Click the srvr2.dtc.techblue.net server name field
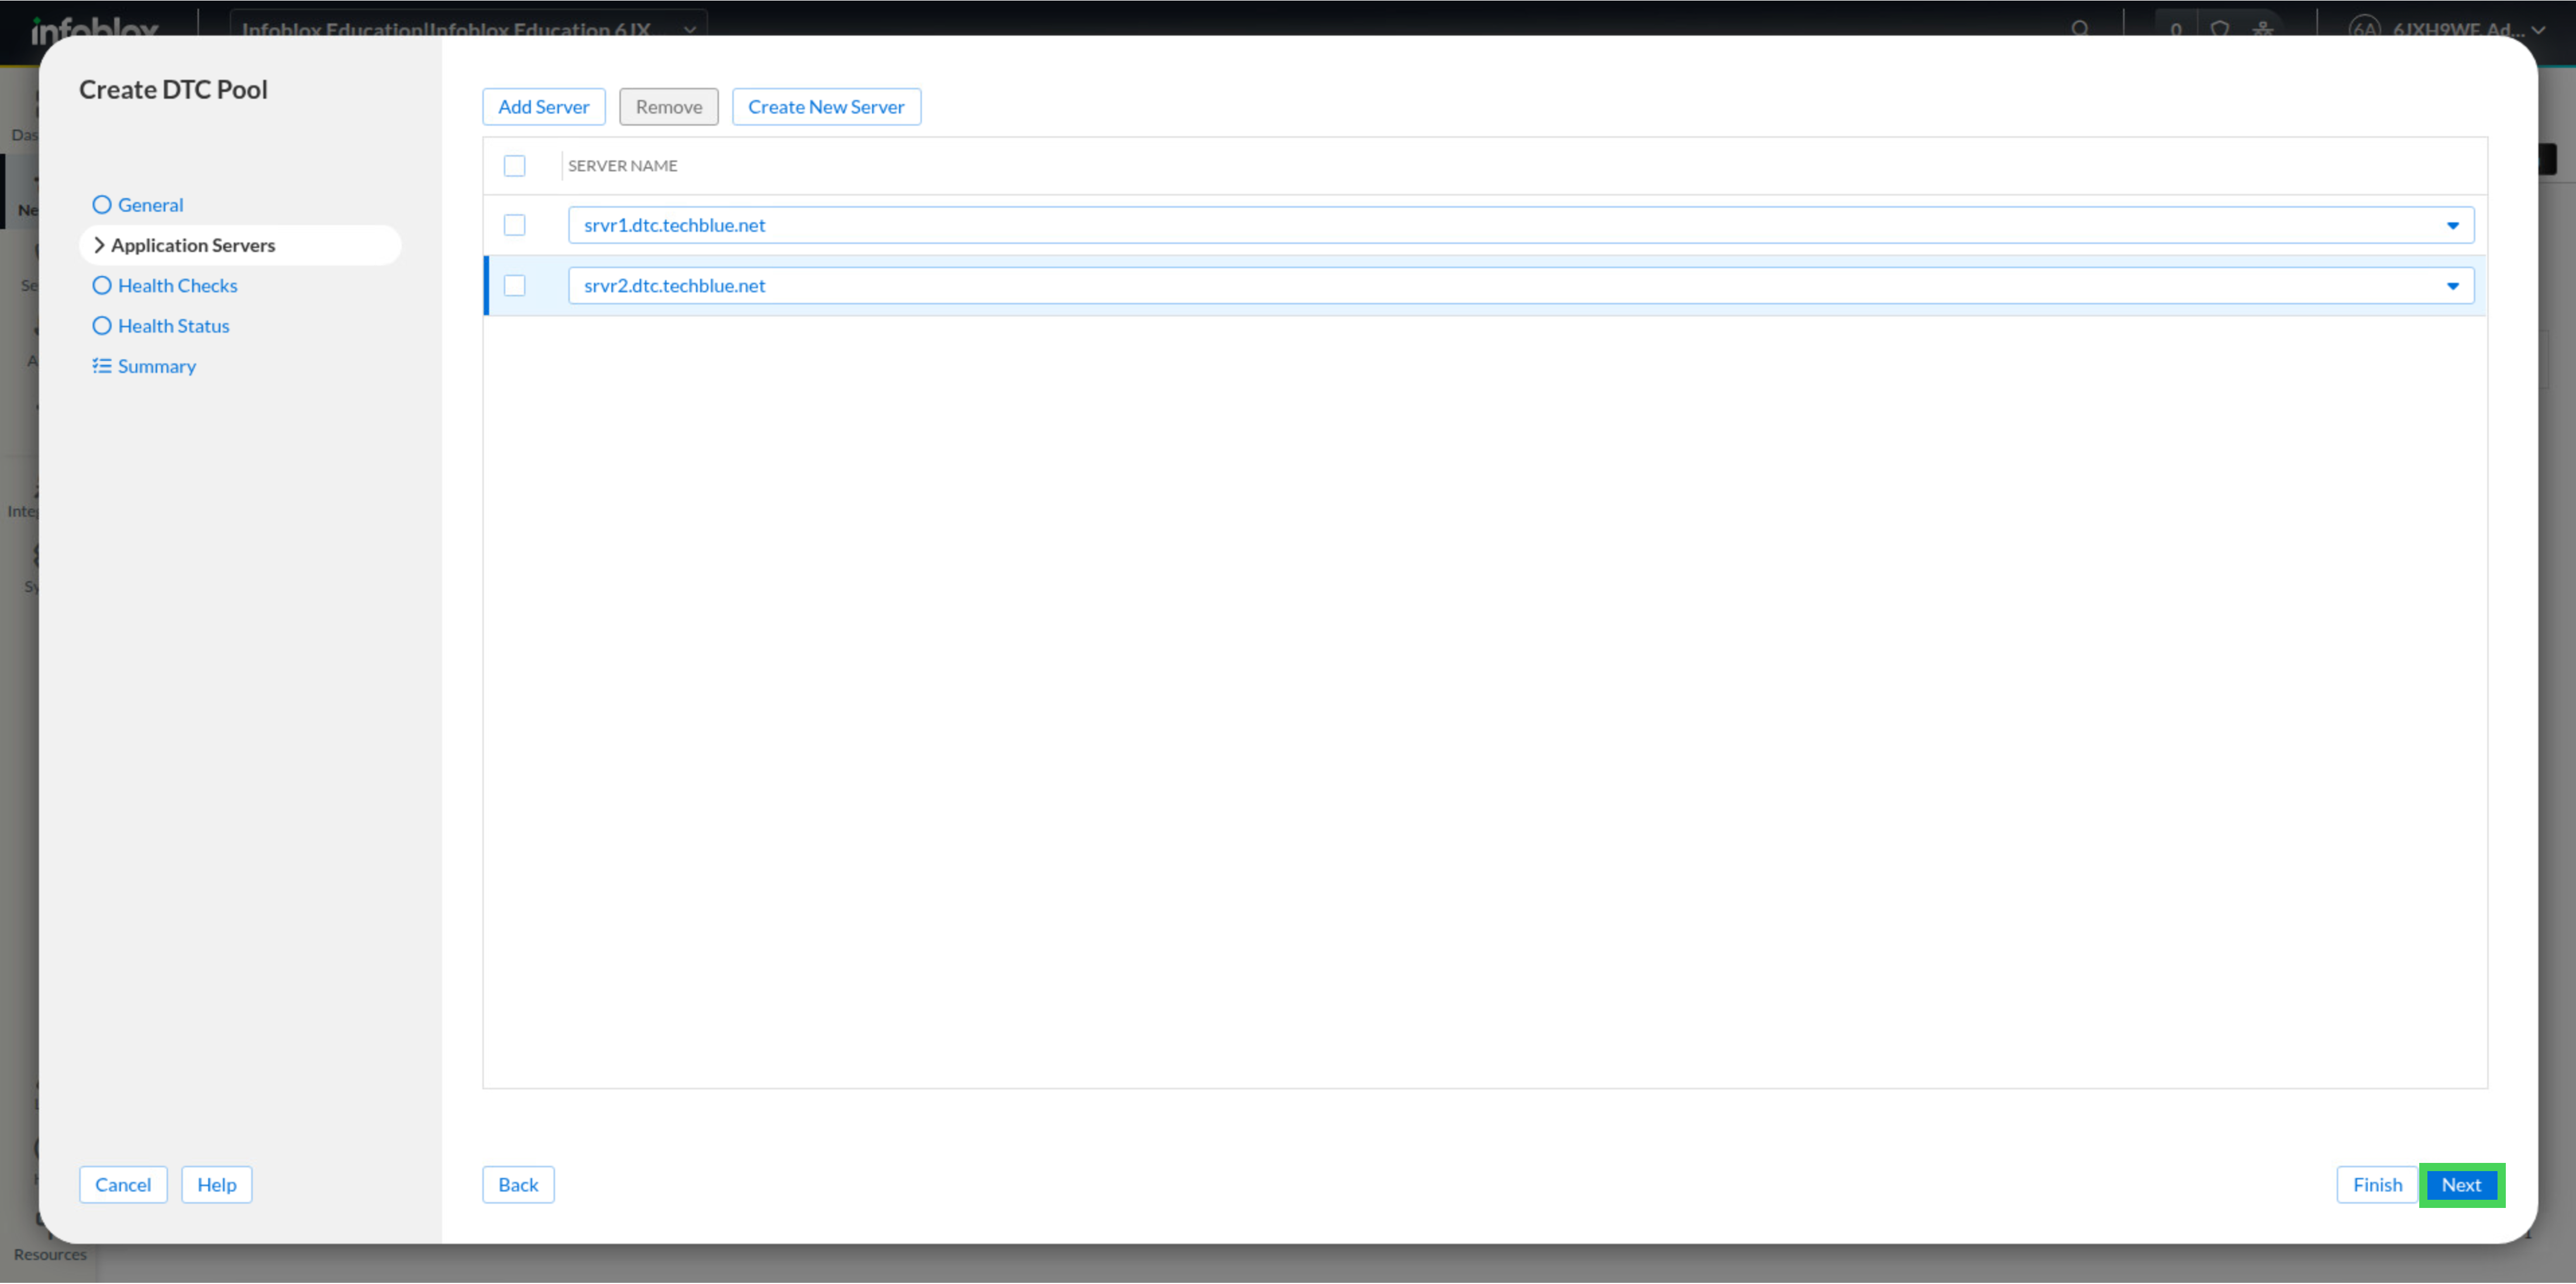 click(1521, 286)
